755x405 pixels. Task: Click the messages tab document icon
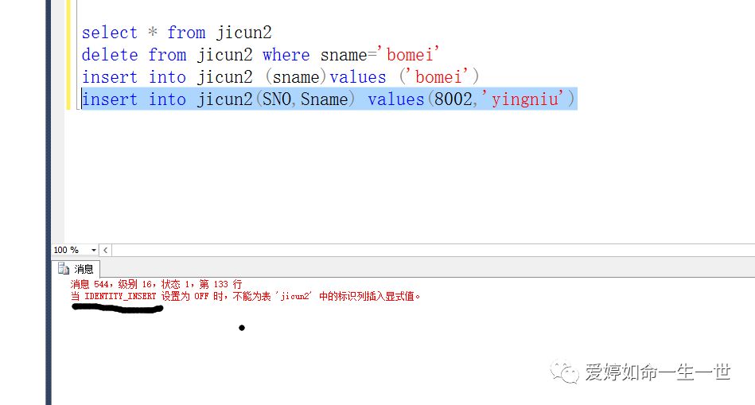click(63, 268)
